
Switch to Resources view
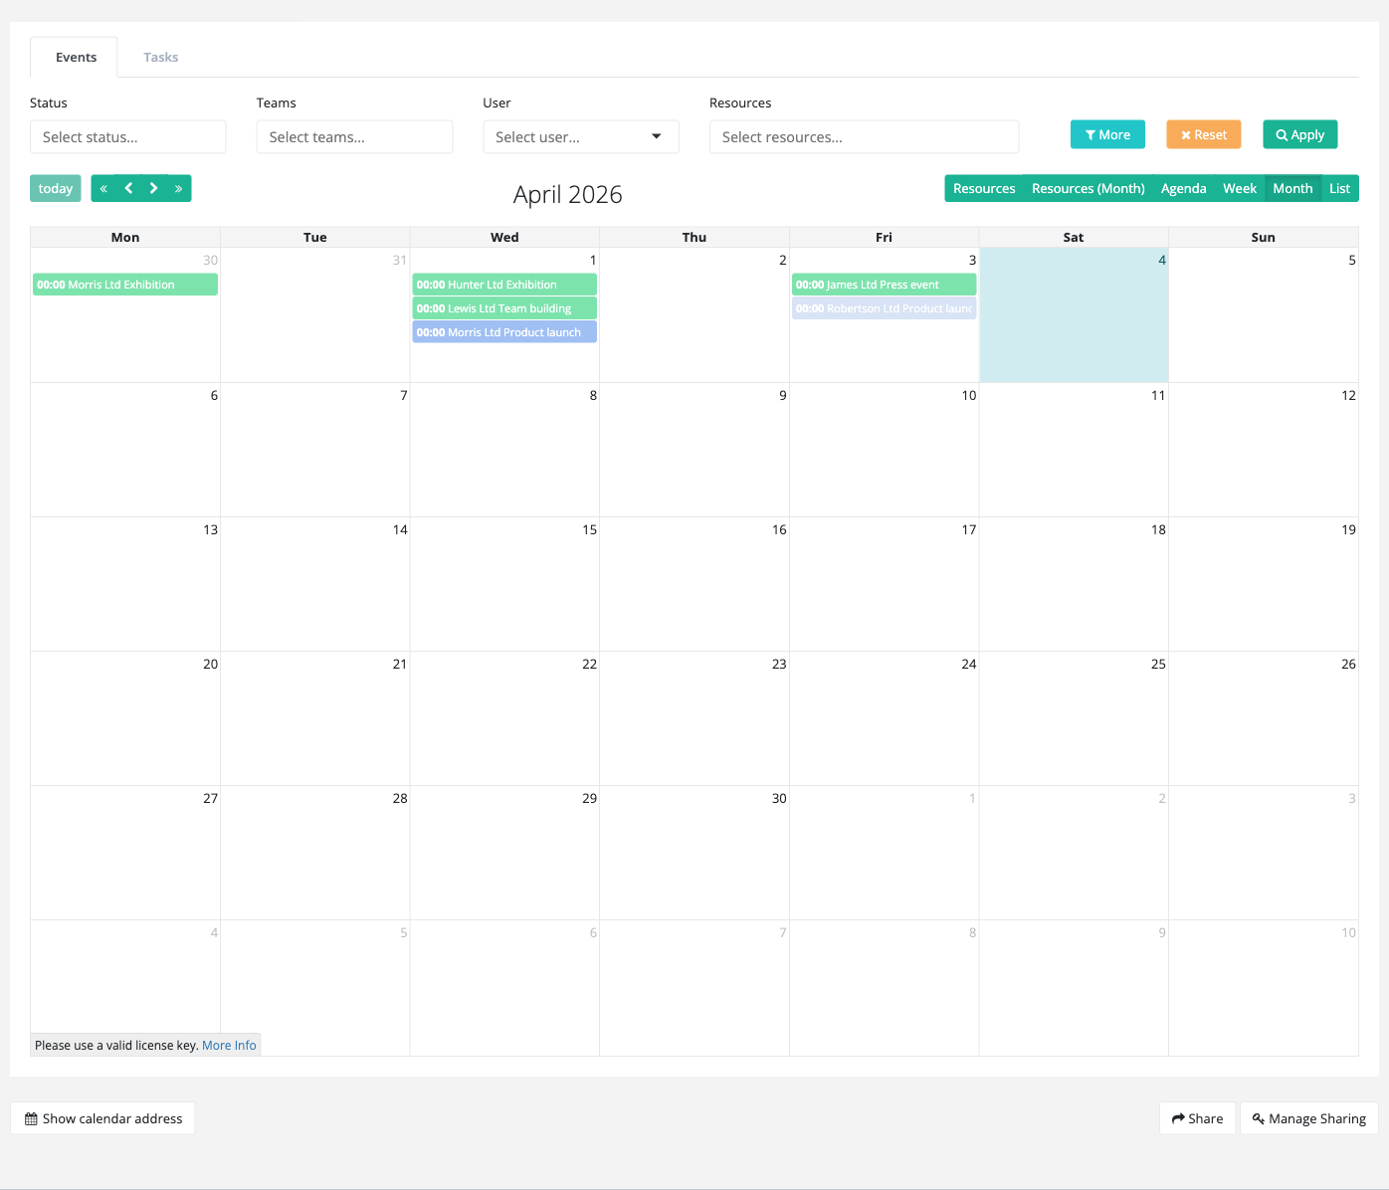(984, 188)
